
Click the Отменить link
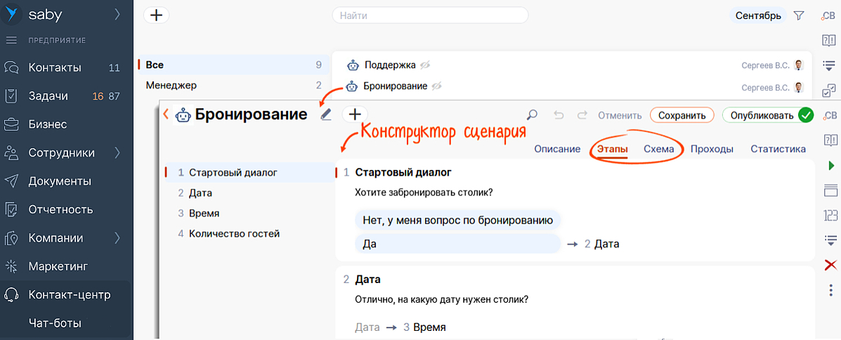[620, 116]
